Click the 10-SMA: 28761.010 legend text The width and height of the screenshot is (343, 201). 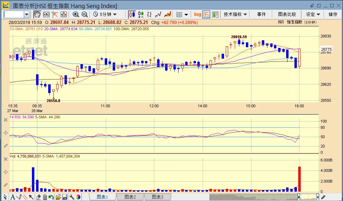click(26, 29)
